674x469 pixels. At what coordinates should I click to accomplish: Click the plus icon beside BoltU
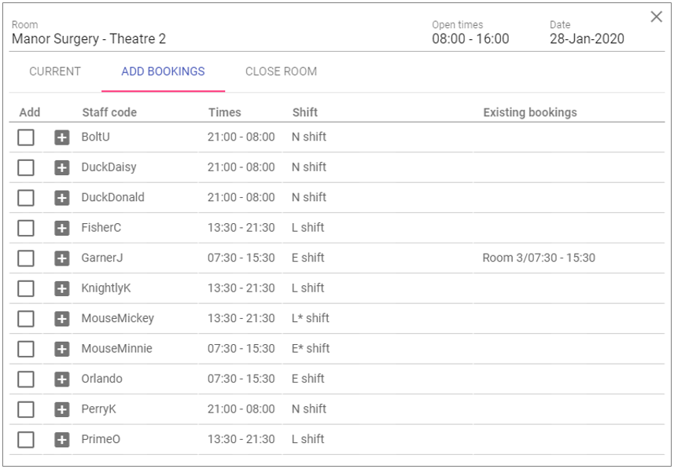pyautogui.click(x=62, y=137)
